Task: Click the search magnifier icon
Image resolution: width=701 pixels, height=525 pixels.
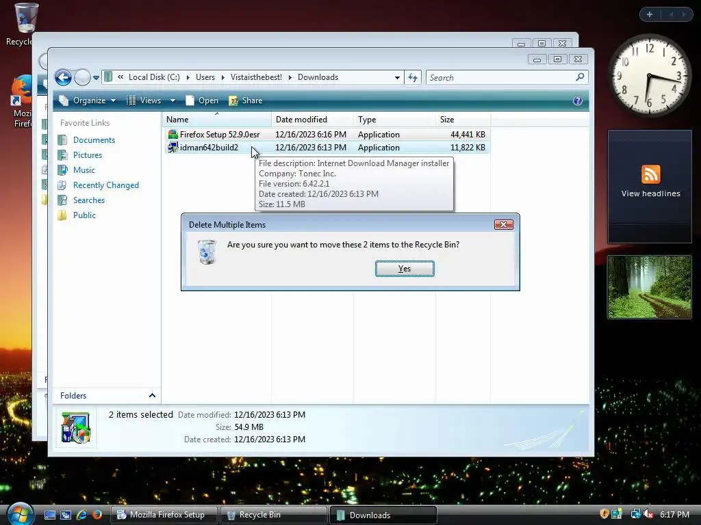Action: 580,77
